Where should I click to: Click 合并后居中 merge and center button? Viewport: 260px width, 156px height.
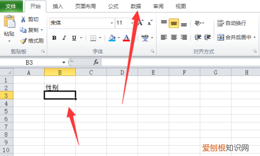click(x=234, y=38)
